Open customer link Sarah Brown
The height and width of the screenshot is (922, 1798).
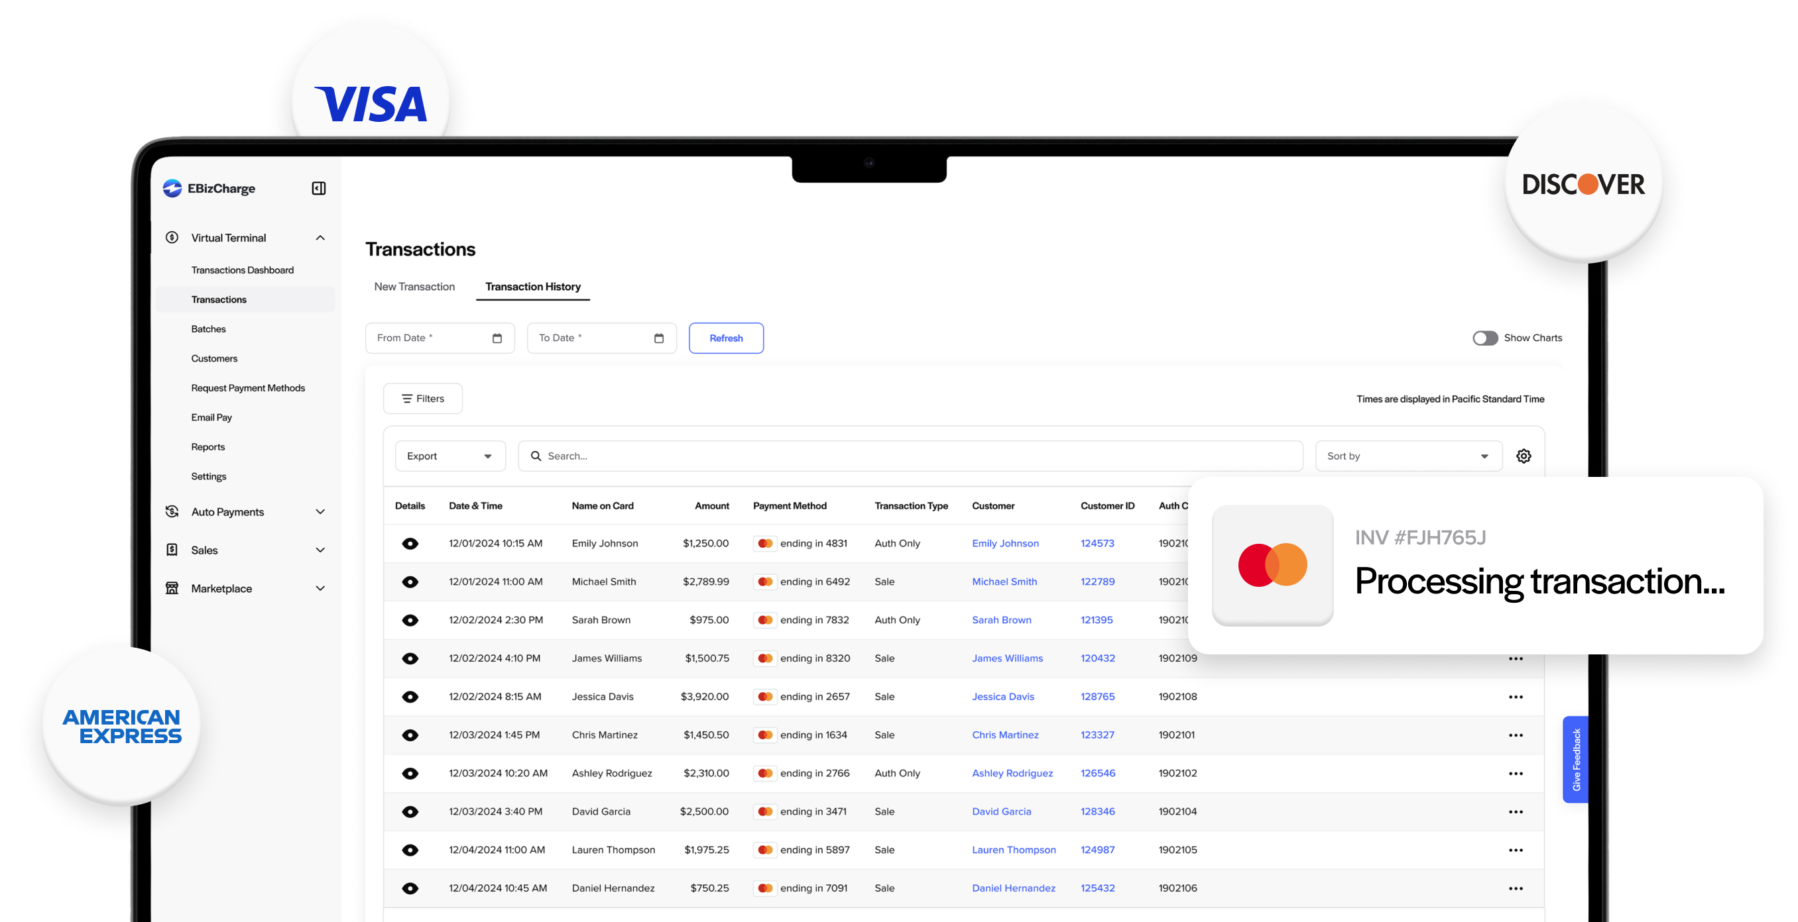(1002, 621)
